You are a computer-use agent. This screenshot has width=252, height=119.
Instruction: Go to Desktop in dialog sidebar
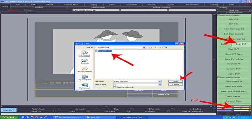[85, 61]
